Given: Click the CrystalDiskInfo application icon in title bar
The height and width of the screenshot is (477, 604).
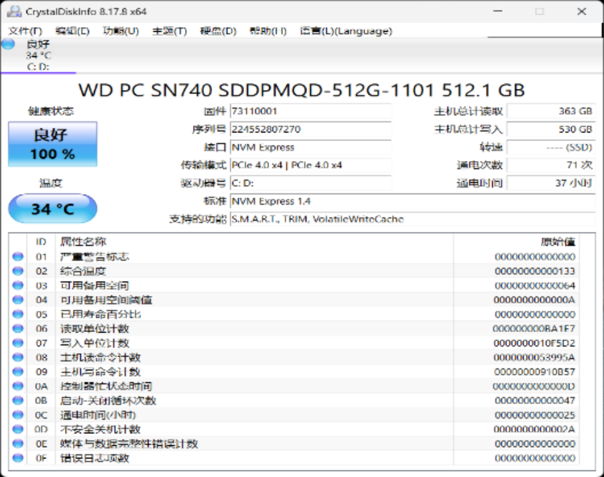Looking at the screenshot, I should [13, 10].
